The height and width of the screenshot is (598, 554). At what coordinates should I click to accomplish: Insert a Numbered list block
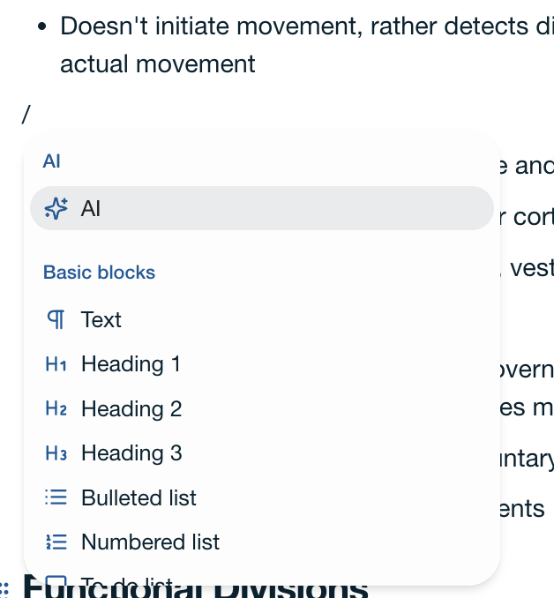point(150,542)
